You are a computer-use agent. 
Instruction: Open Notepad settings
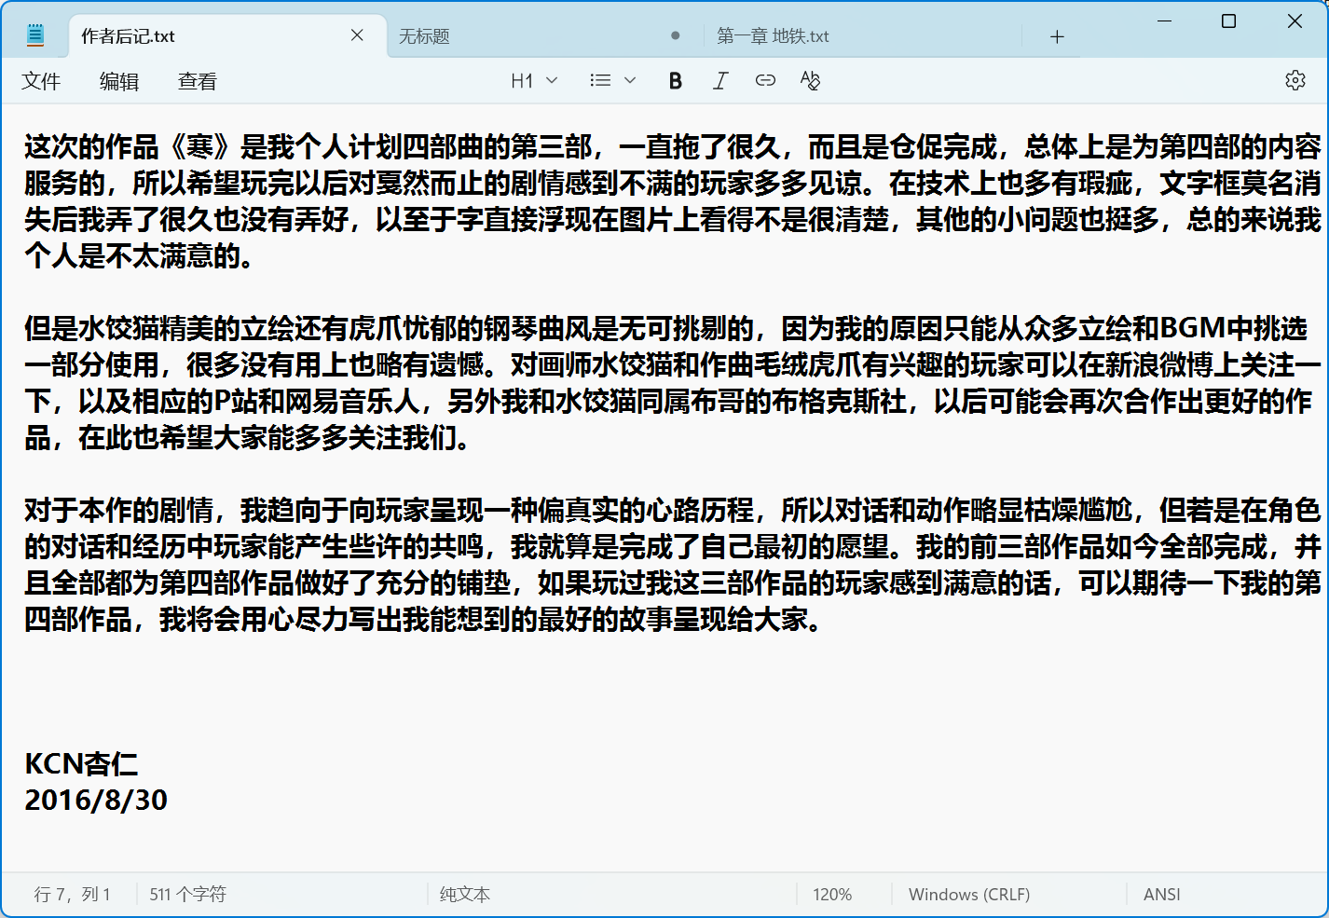(1295, 80)
